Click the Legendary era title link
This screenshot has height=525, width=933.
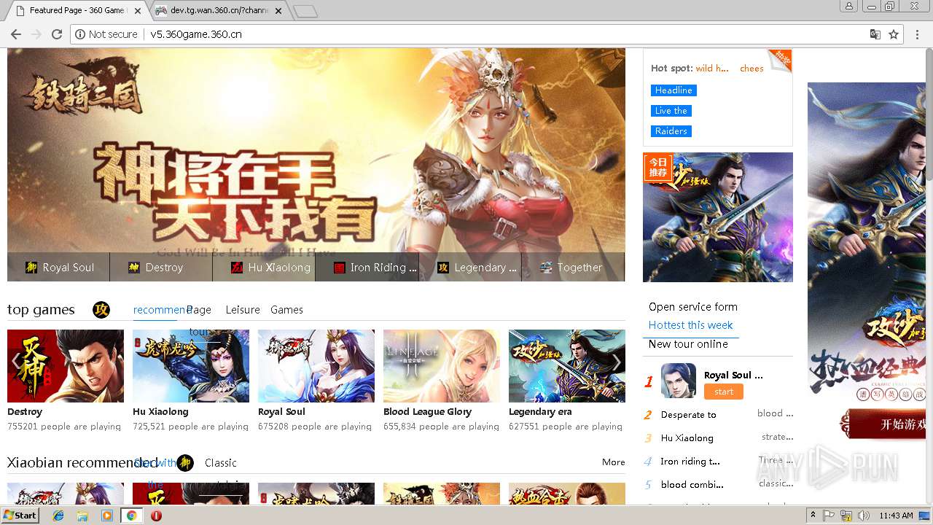(540, 412)
